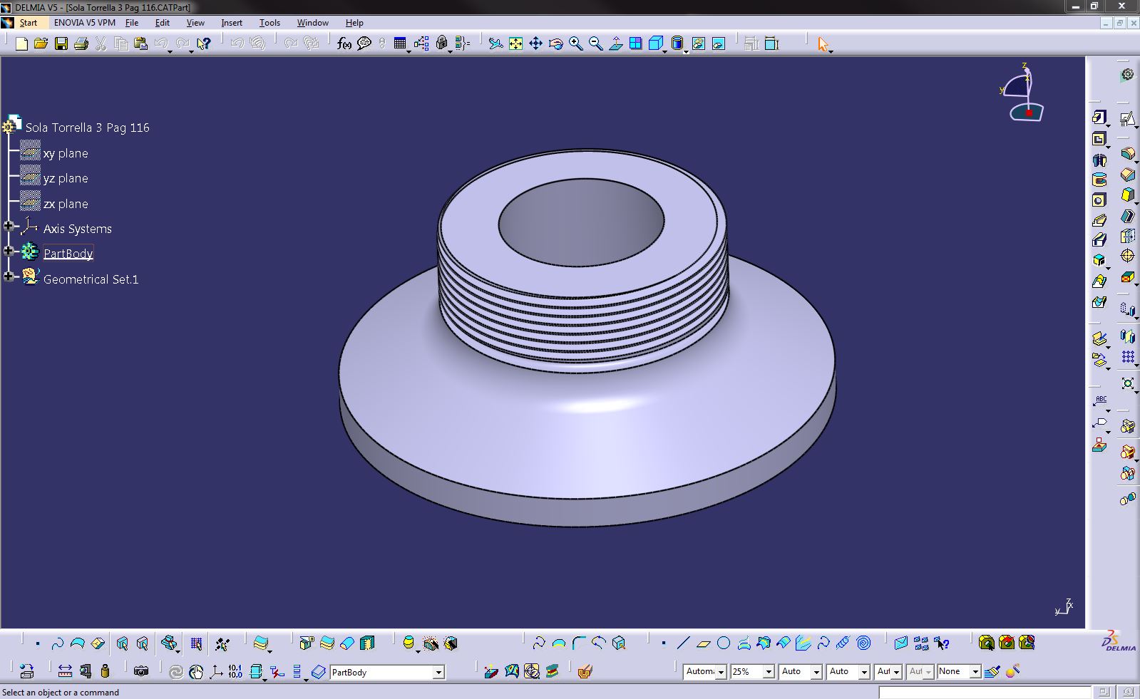Click the power input field in status bar
The height and width of the screenshot is (699, 1140).
pyautogui.click(x=984, y=693)
